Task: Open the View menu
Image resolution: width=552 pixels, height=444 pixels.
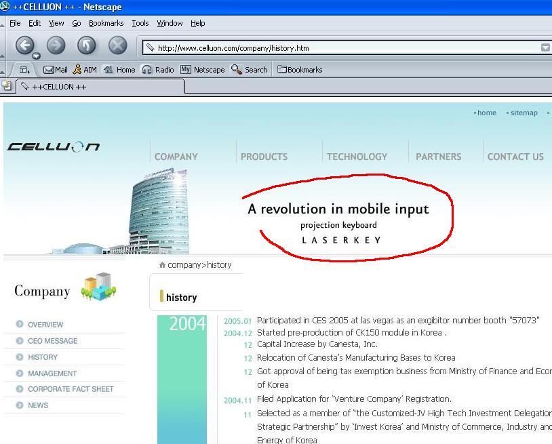Action: pyautogui.click(x=56, y=23)
